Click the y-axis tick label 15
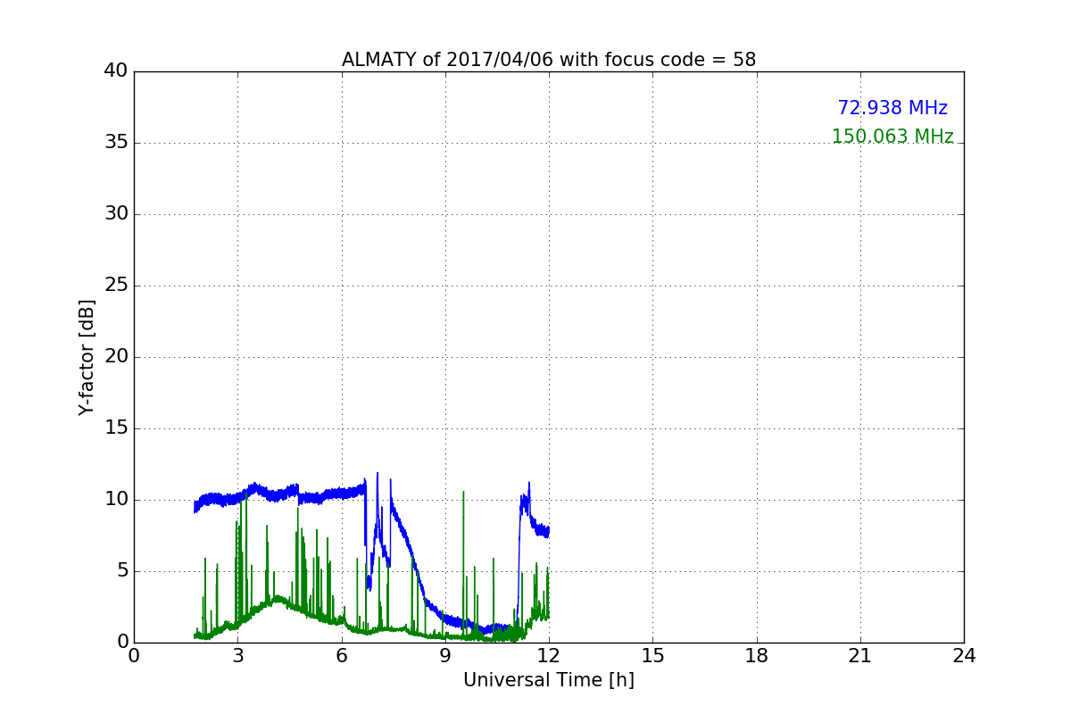 click(116, 428)
